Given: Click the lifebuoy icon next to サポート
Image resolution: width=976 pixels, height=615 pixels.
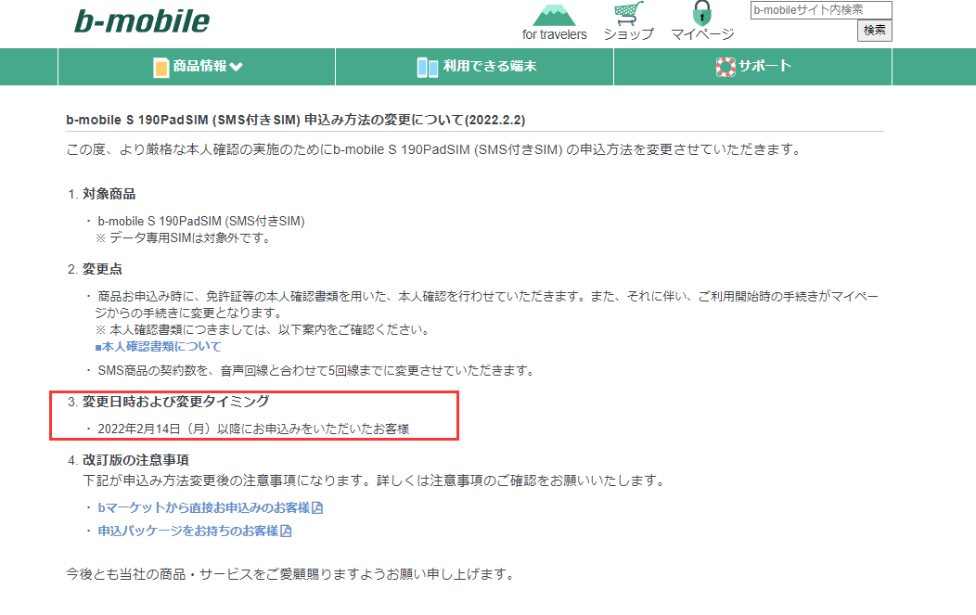Looking at the screenshot, I should click(726, 67).
